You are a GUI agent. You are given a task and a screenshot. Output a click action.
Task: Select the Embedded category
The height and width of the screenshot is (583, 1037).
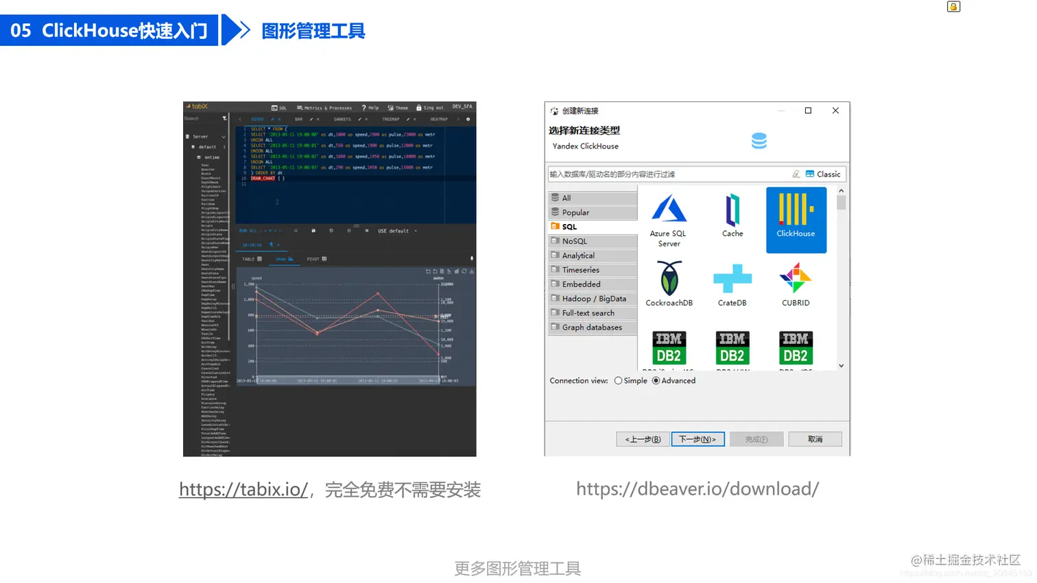[x=593, y=284]
